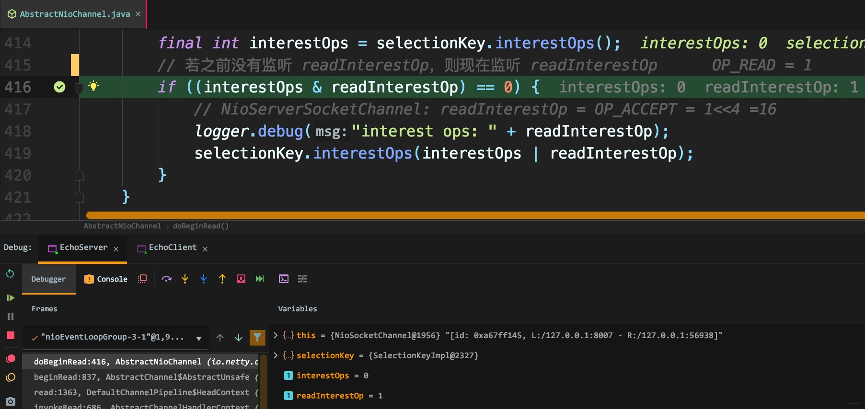Image resolution: width=865 pixels, height=409 pixels.
Task: Expand the selectionKey variable node
Action: coord(276,355)
